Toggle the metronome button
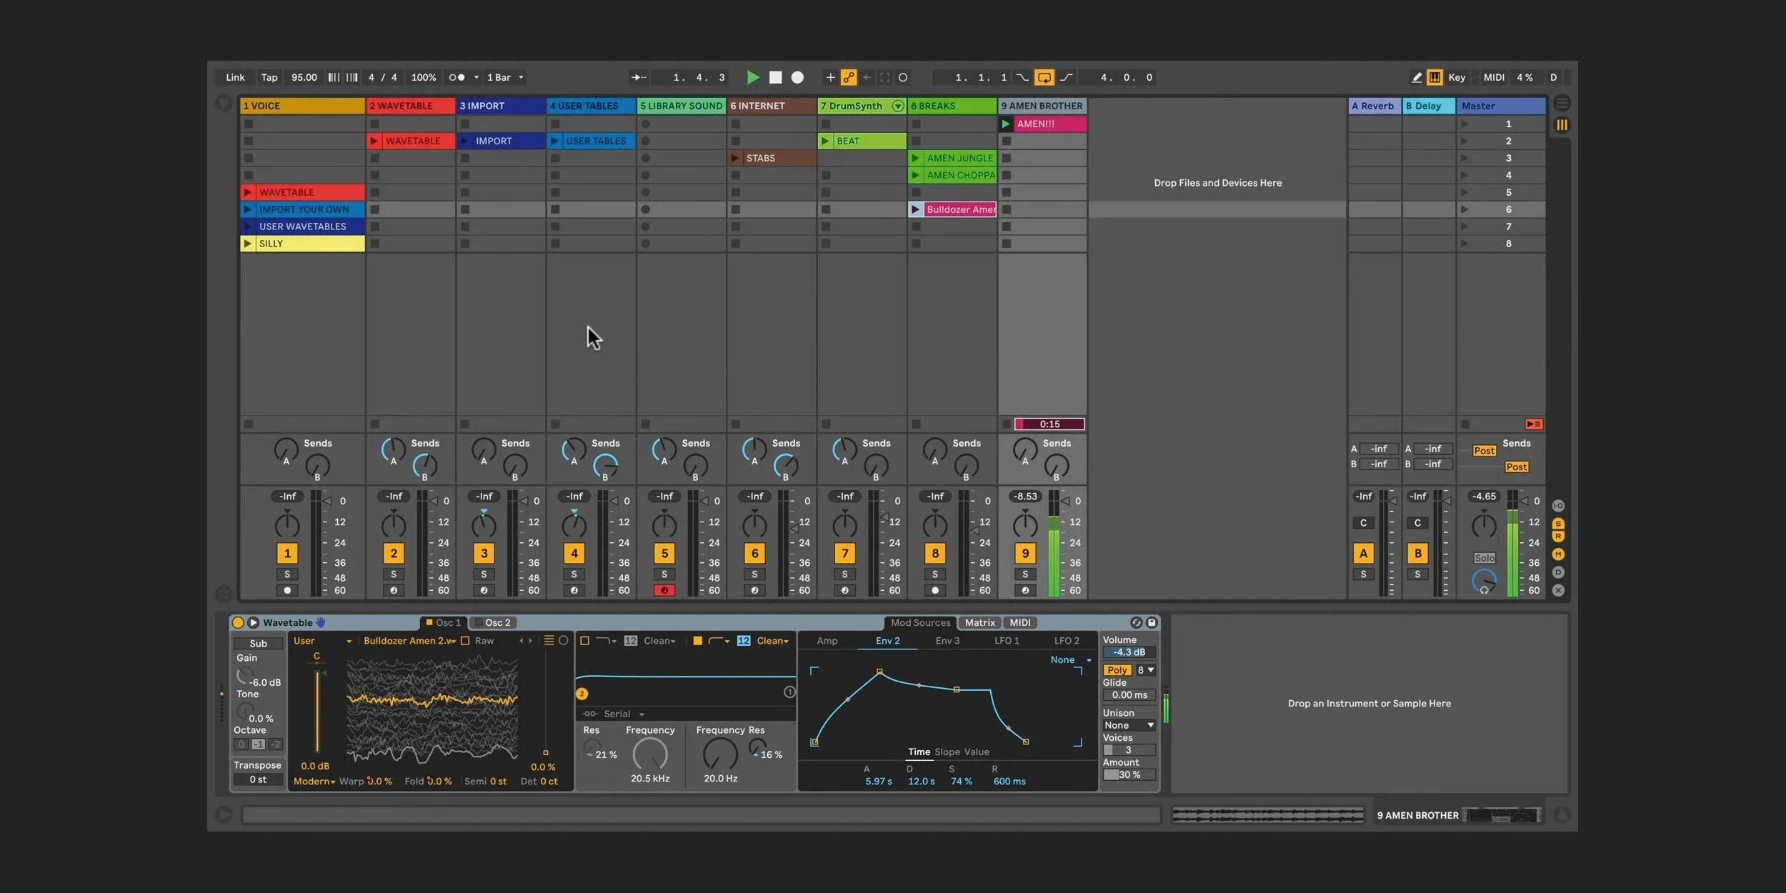The width and height of the screenshot is (1786, 893). tap(457, 77)
